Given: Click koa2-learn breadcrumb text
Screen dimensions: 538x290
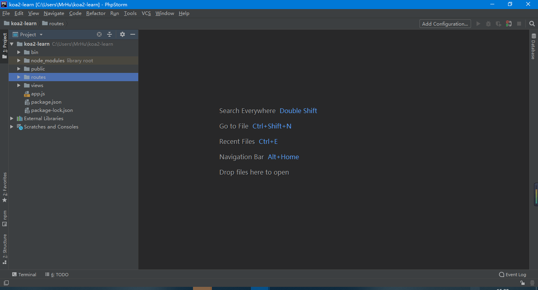Looking at the screenshot, I should pos(24,24).
